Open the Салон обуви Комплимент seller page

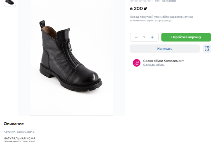(163, 61)
